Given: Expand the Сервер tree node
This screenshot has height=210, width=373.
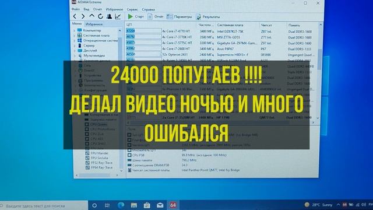Looking at the screenshot, I should point(74,45).
